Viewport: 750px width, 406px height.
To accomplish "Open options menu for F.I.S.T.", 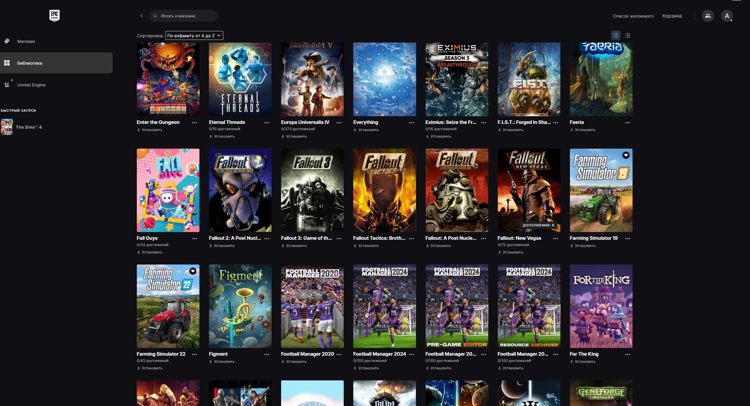I will [x=556, y=123].
